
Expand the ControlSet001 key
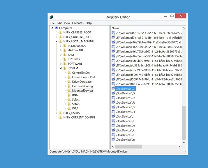coord(65,73)
